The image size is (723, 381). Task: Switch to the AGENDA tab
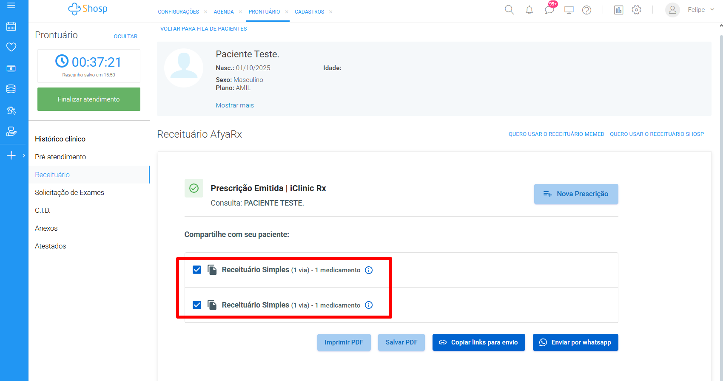(224, 12)
